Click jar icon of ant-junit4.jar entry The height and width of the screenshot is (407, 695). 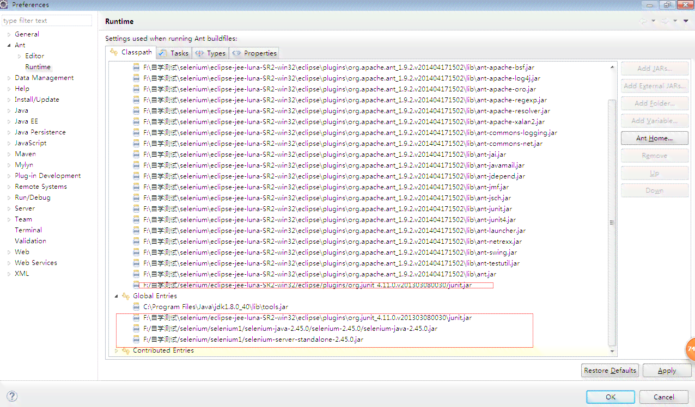(x=136, y=220)
